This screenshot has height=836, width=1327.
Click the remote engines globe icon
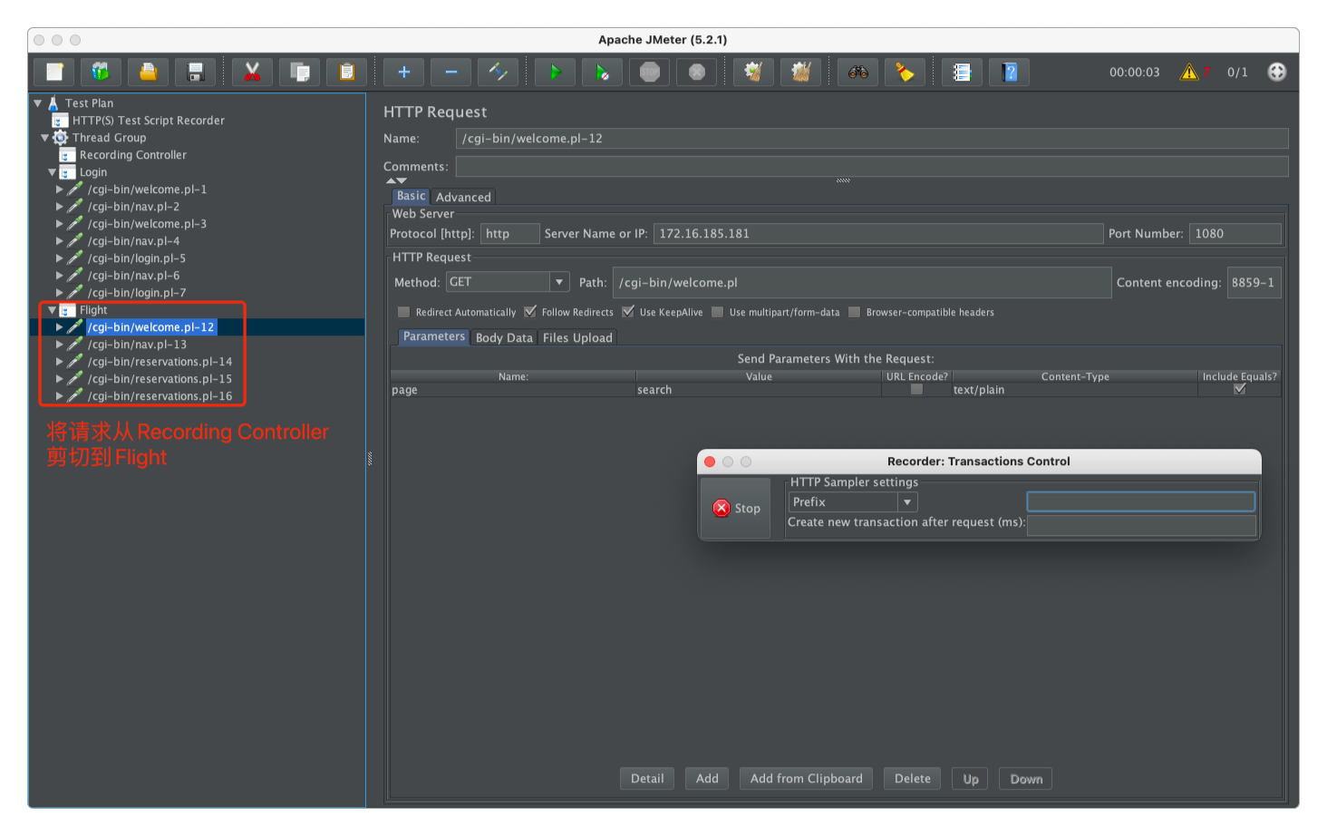[1276, 72]
